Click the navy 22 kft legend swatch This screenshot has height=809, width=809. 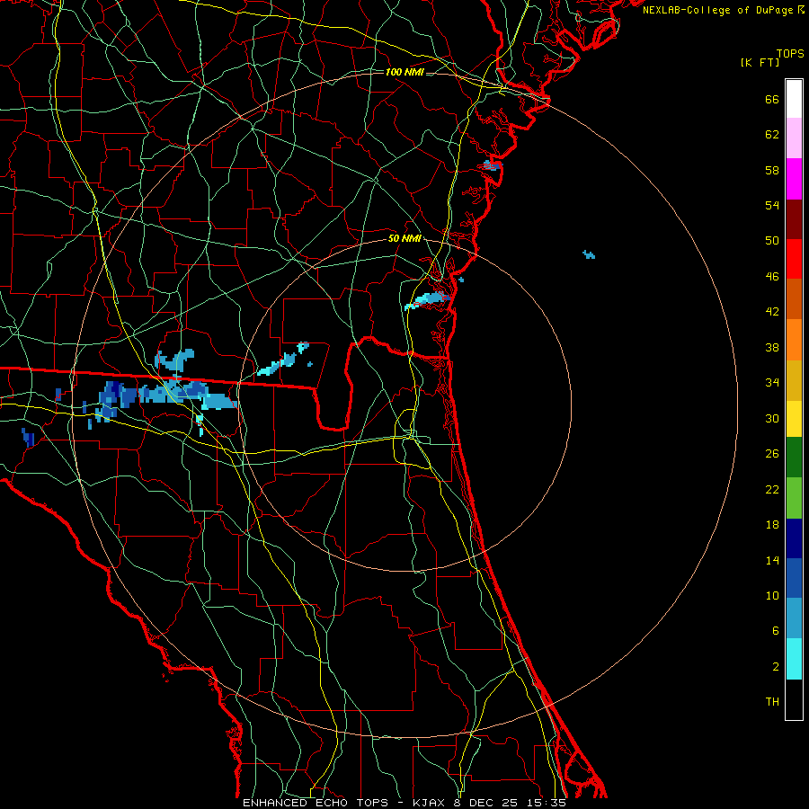coord(794,538)
